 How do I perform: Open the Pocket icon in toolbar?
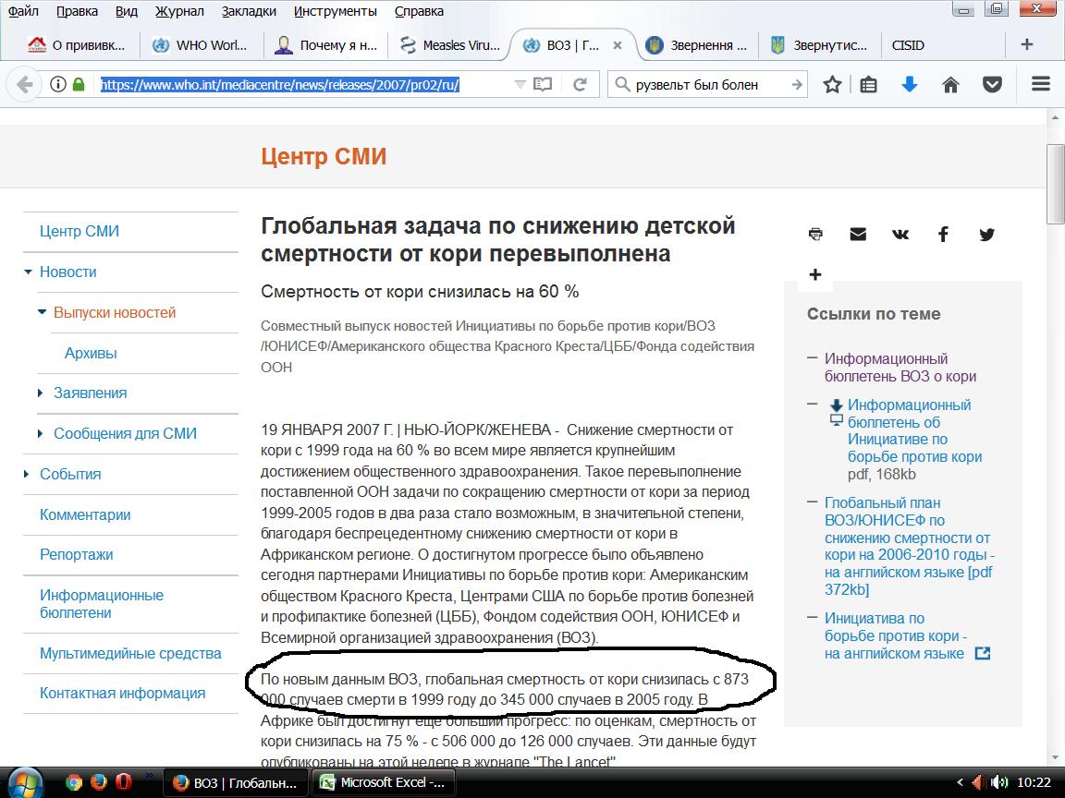[992, 84]
